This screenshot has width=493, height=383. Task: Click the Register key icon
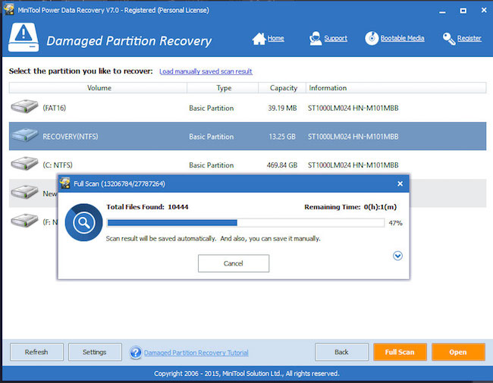point(449,39)
